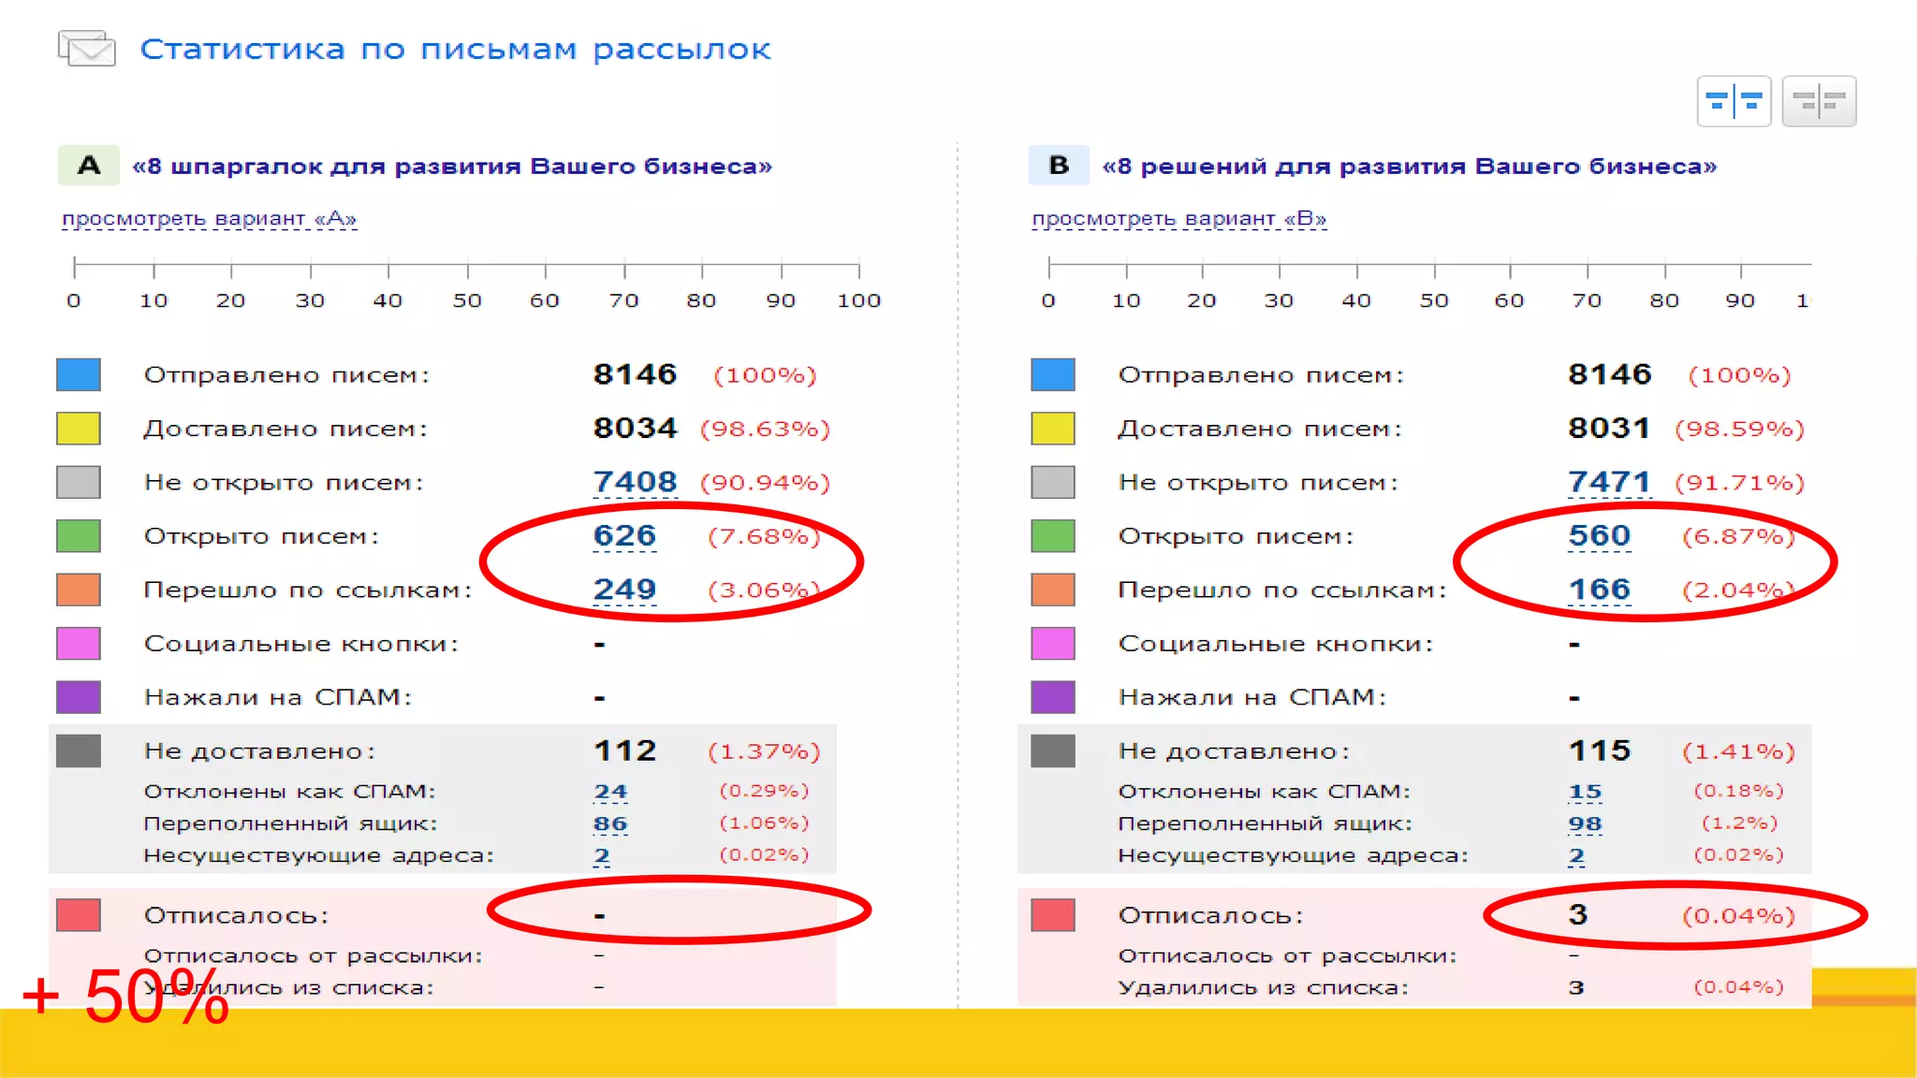Screen dimensions: 1917x1078
Task: Click the green swatch for variant A opened letters
Action: click(79, 536)
